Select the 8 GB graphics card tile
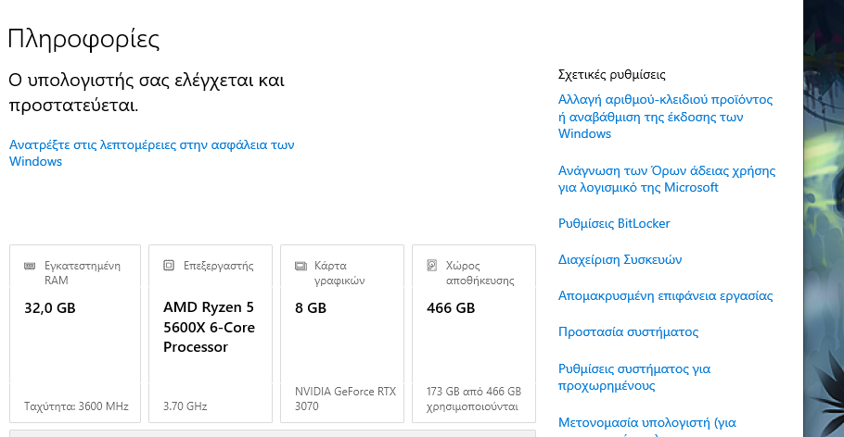 pos(342,334)
